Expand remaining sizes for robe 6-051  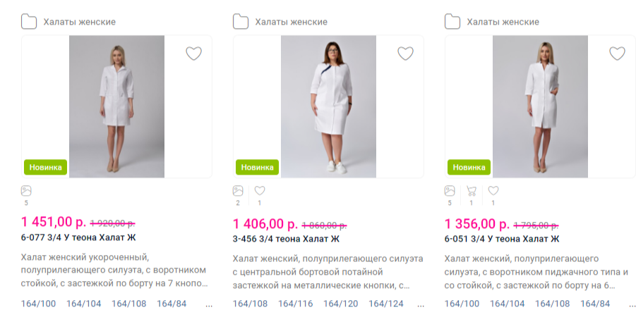coord(631,305)
